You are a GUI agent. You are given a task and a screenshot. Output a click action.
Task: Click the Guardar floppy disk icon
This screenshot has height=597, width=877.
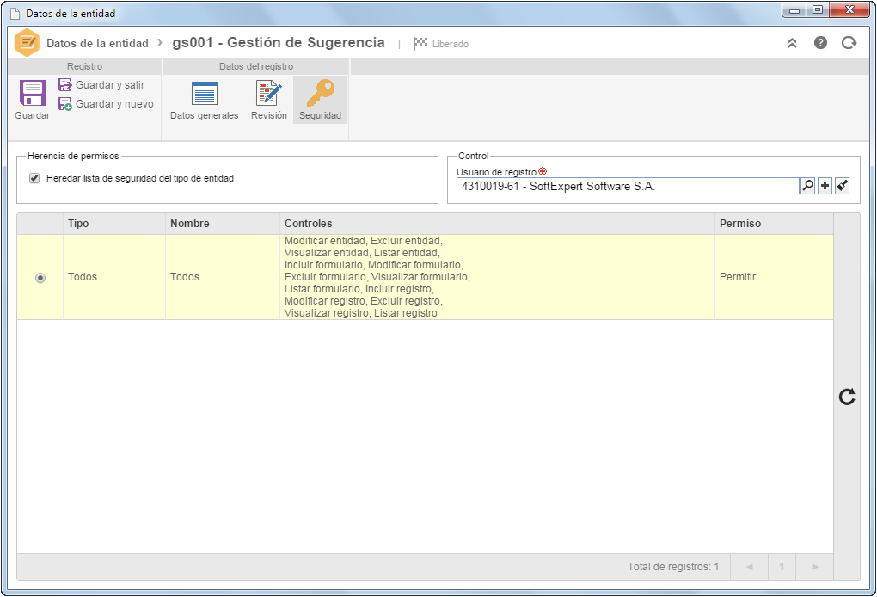coord(33,93)
